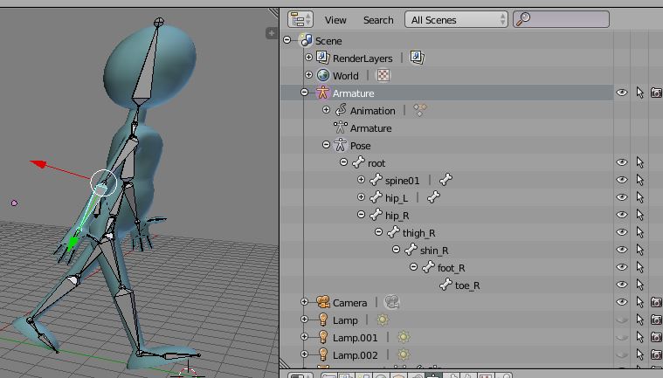The image size is (663, 378).
Task: Click the toe_R bone icon
Action: [x=445, y=285]
